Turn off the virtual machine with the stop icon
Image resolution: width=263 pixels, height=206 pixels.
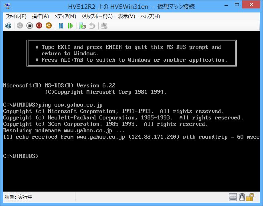30,26
